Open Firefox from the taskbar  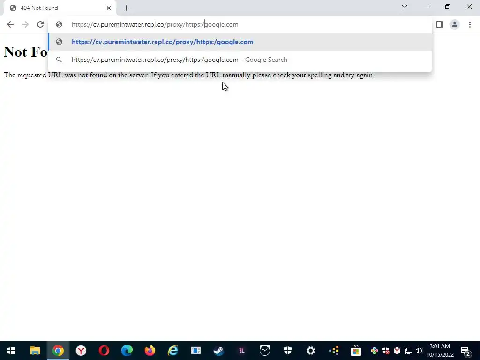150,351
